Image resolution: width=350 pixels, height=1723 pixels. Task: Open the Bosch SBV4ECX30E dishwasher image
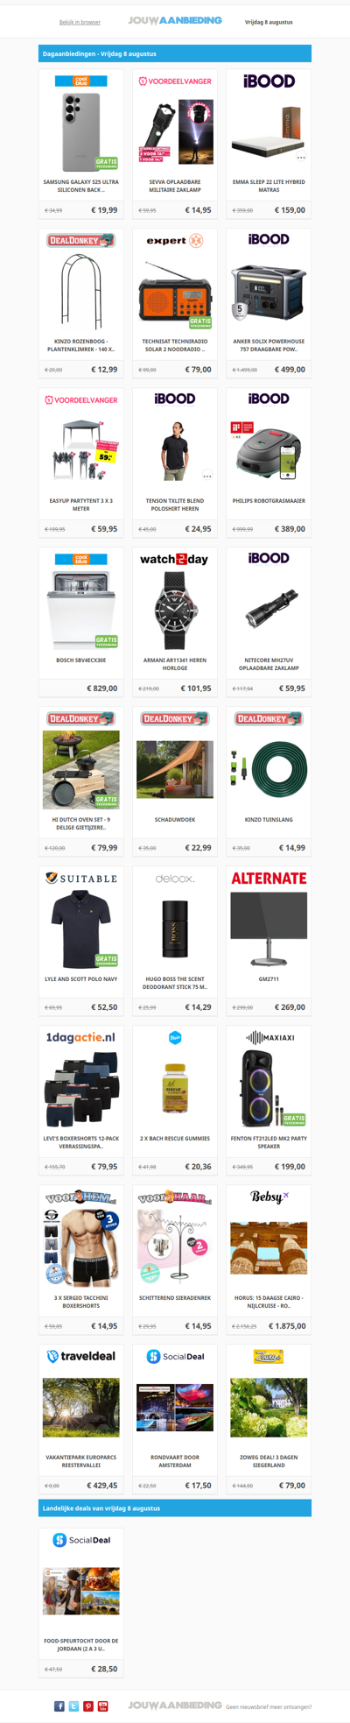[x=80, y=610]
